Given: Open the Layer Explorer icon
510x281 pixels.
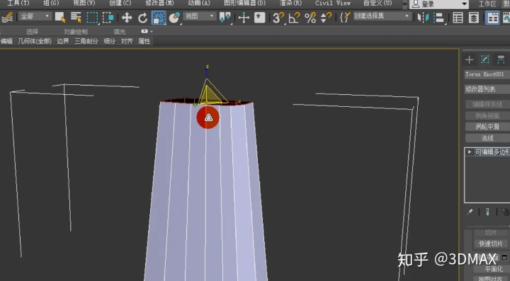Looking at the screenshot, I should pyautogui.click(x=474, y=18).
